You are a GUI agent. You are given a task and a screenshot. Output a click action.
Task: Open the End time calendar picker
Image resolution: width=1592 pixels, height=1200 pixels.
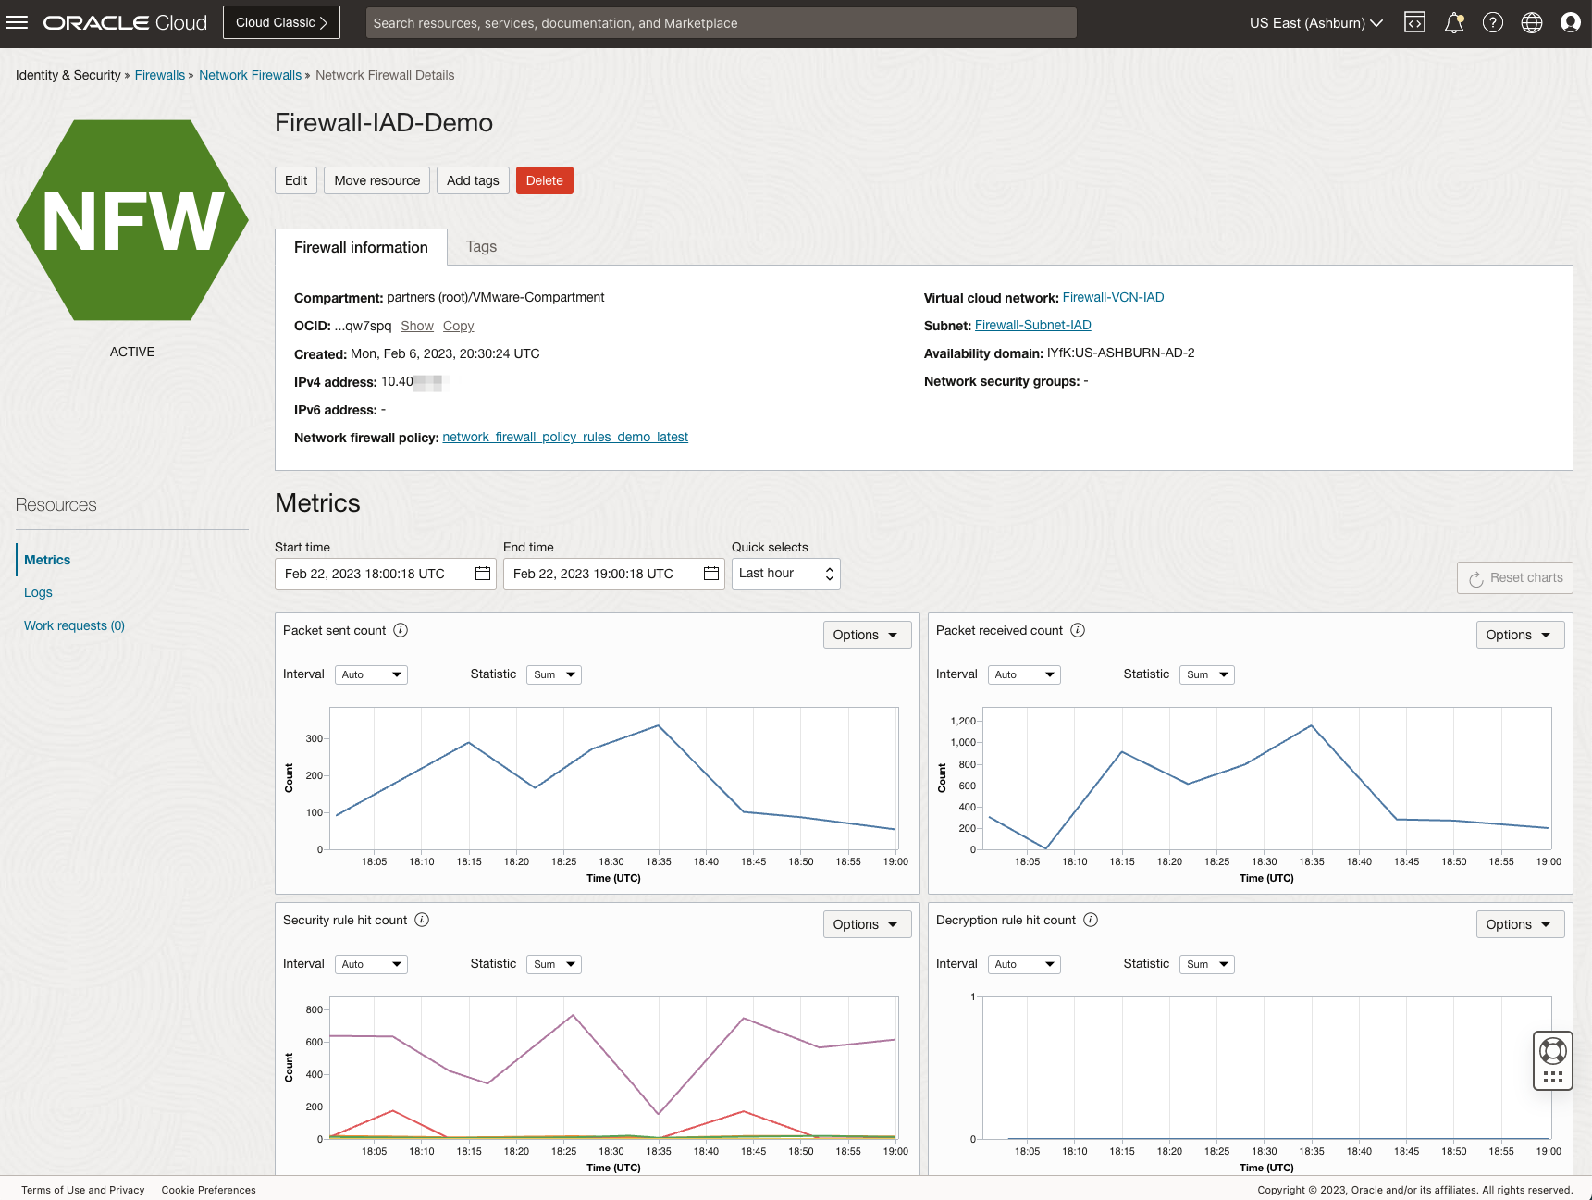point(710,574)
